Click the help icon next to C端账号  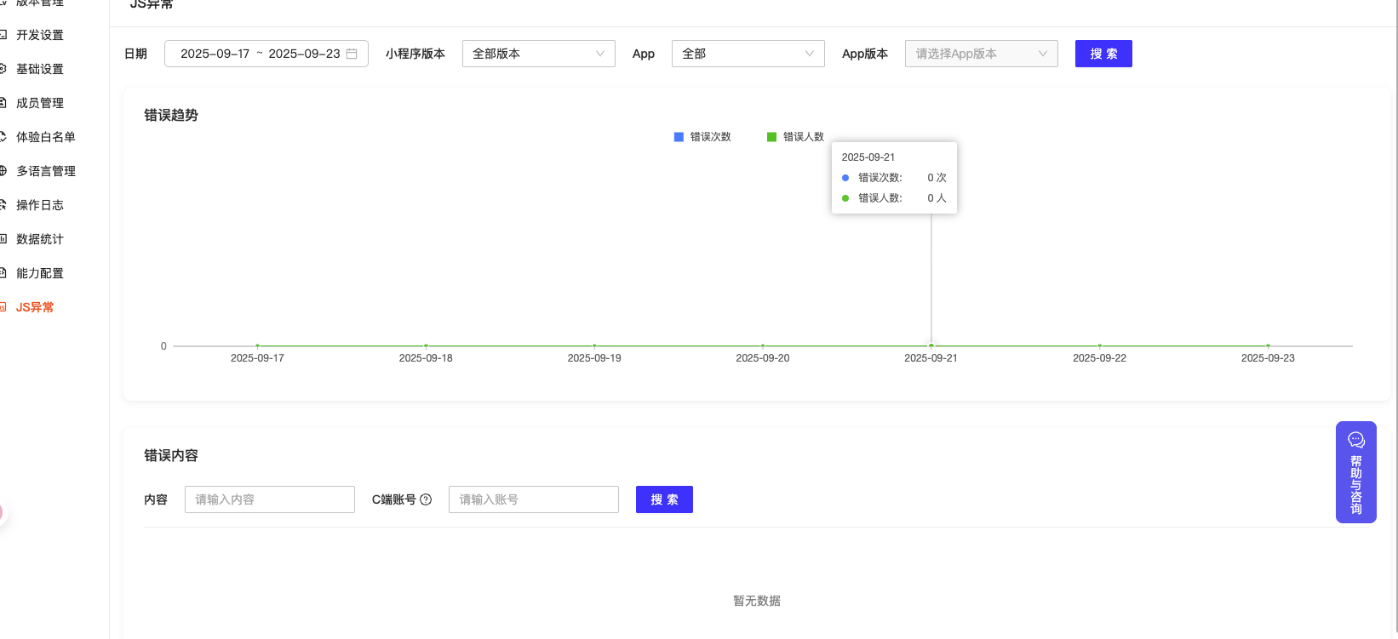point(426,499)
